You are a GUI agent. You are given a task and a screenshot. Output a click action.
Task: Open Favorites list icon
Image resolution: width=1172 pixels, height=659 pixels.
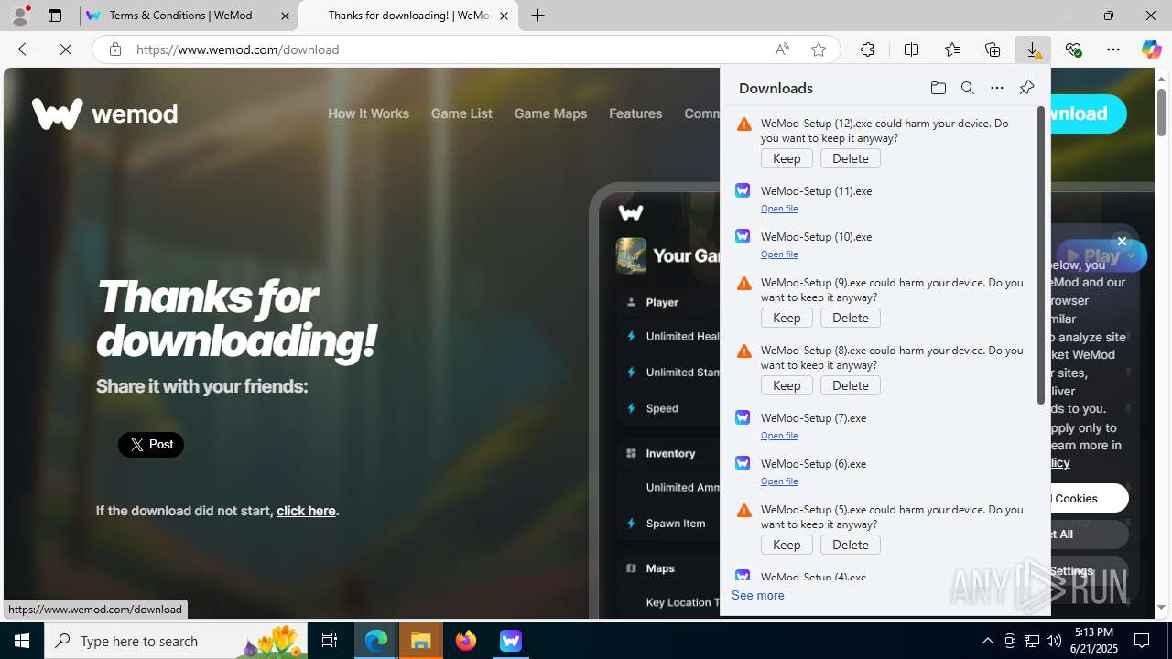tap(952, 49)
